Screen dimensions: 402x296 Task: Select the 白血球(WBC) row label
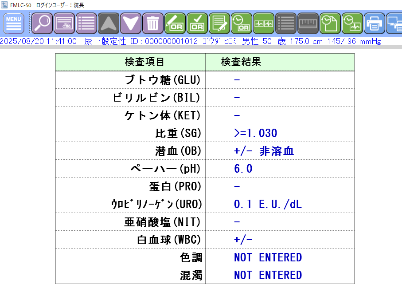(169, 240)
